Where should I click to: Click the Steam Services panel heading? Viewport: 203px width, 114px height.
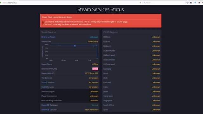click(x=49, y=32)
